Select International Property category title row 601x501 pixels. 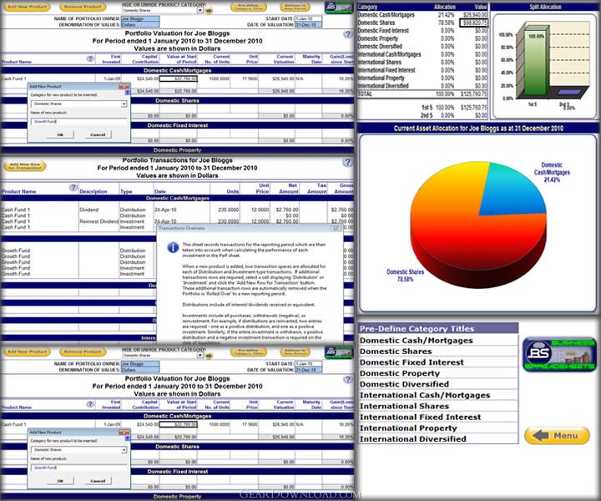tap(438, 428)
